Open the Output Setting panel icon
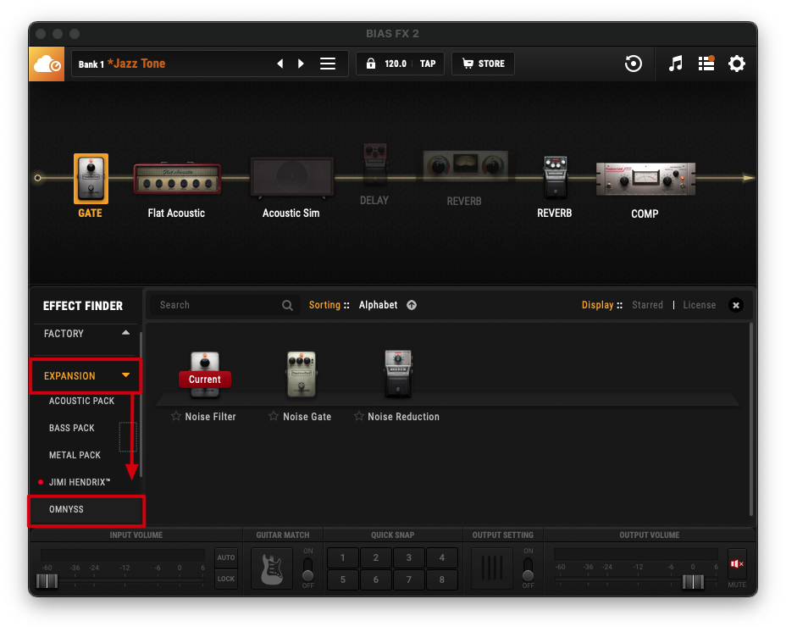Image resolution: width=786 pixels, height=632 pixels. (x=492, y=568)
